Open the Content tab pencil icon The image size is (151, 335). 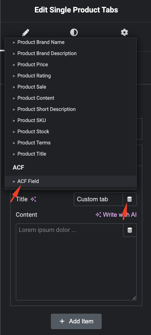pyautogui.click(x=26, y=32)
